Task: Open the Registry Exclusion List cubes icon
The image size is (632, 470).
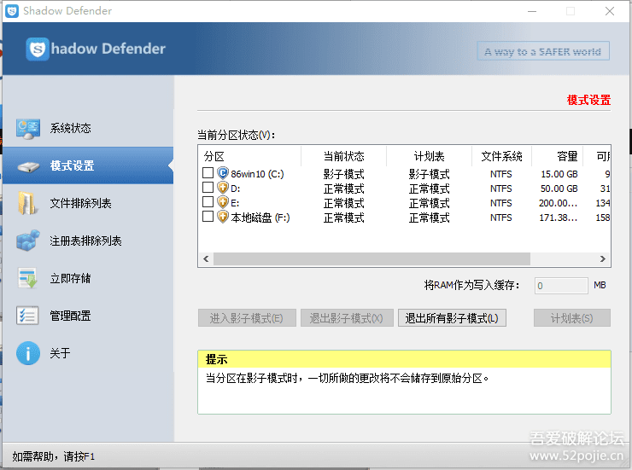Action: (28, 241)
